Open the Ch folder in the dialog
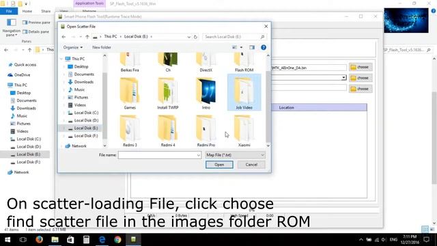 pos(168,62)
